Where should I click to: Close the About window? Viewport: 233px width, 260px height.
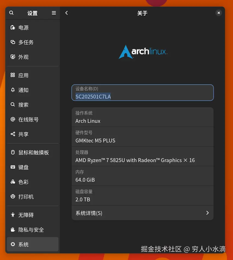[x=219, y=13]
